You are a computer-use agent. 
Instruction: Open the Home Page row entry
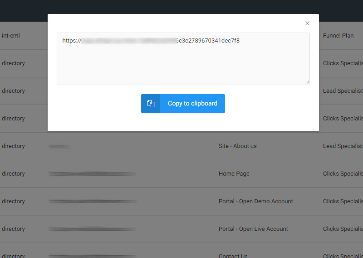pos(234,174)
